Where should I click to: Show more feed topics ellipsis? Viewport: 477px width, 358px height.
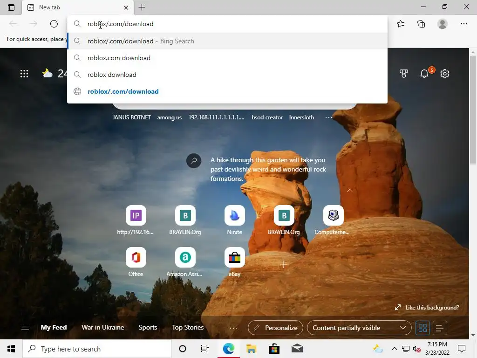[x=233, y=328]
